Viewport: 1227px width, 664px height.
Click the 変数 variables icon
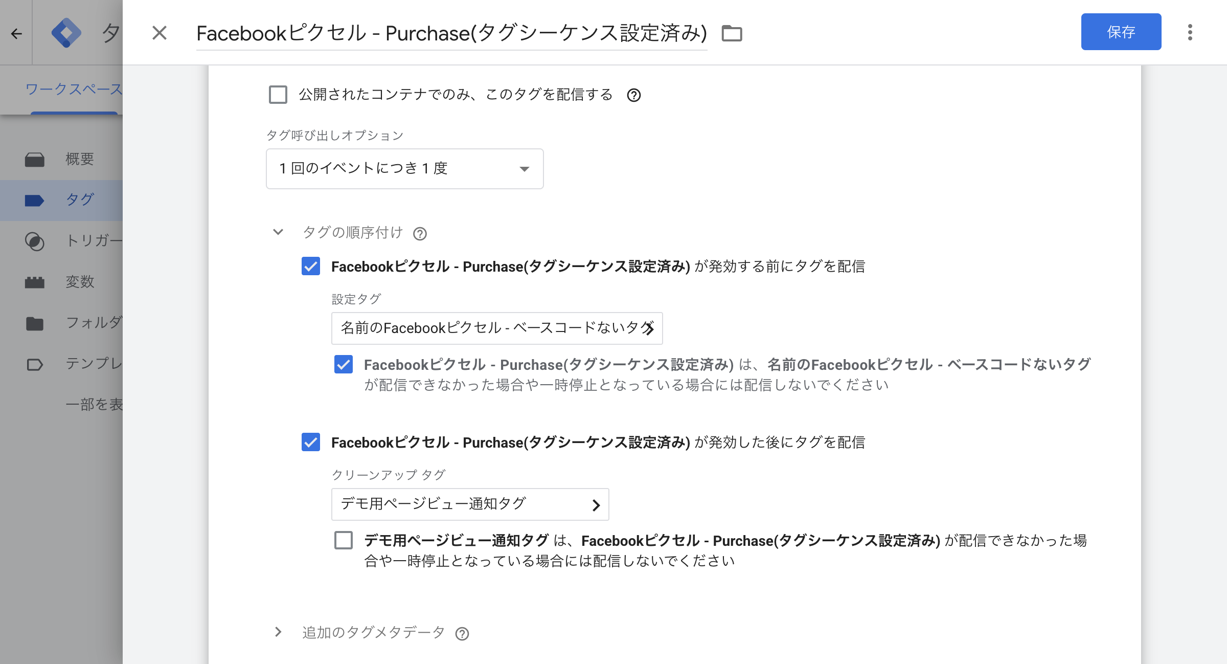pos(35,282)
